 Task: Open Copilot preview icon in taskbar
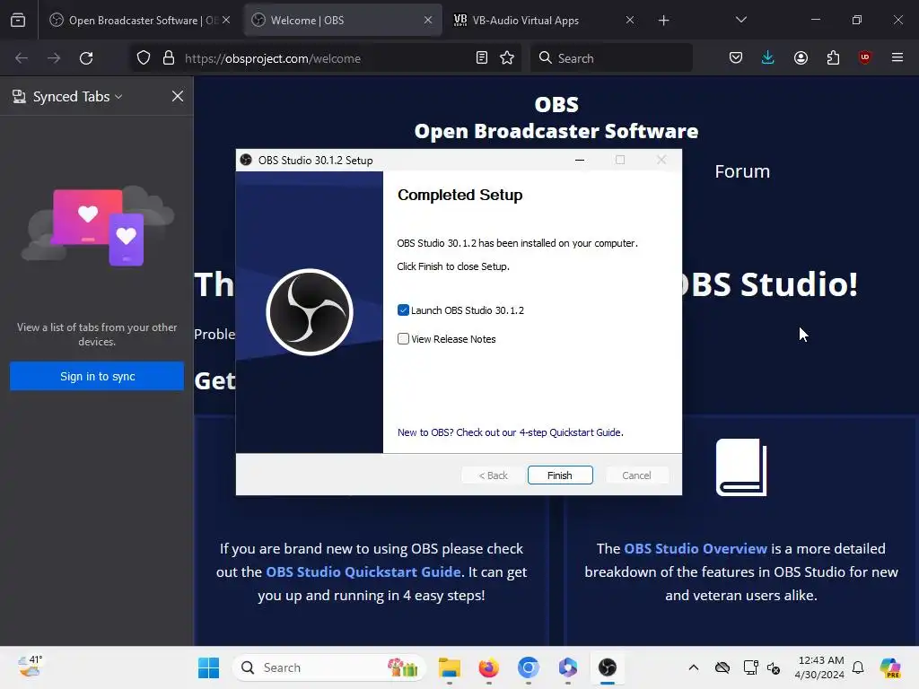tap(890, 667)
